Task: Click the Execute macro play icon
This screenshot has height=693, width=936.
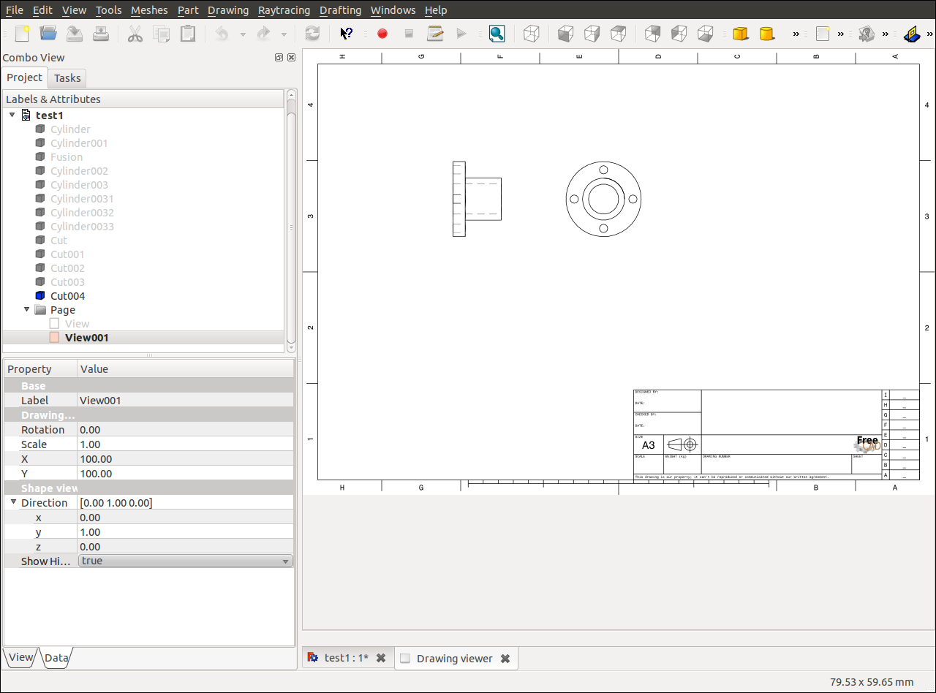Action: pos(461,34)
